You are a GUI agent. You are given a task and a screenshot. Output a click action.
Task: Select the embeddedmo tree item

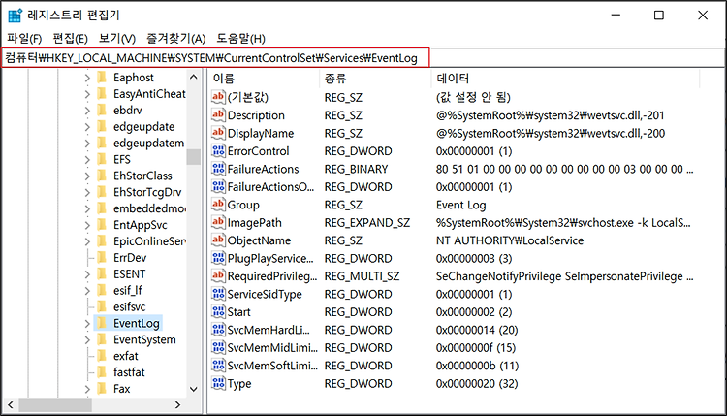[x=149, y=208]
